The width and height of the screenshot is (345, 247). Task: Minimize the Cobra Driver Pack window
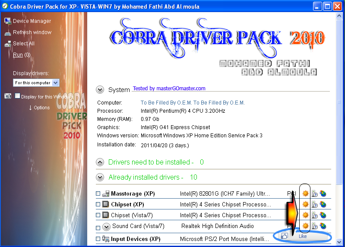317,6
